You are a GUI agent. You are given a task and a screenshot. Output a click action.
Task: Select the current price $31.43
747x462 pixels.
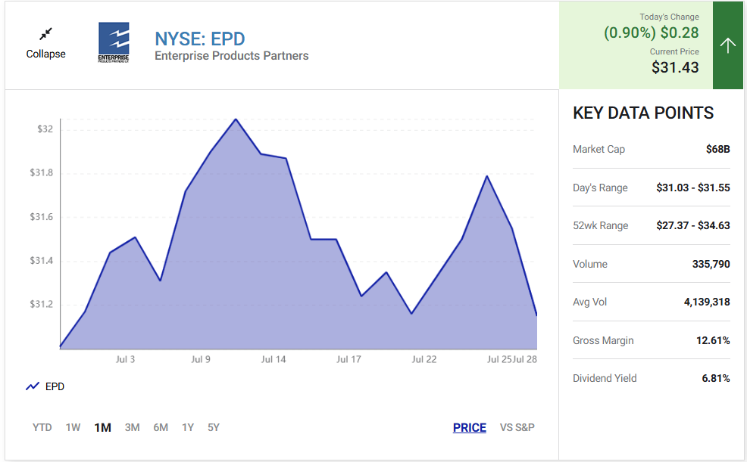(675, 67)
